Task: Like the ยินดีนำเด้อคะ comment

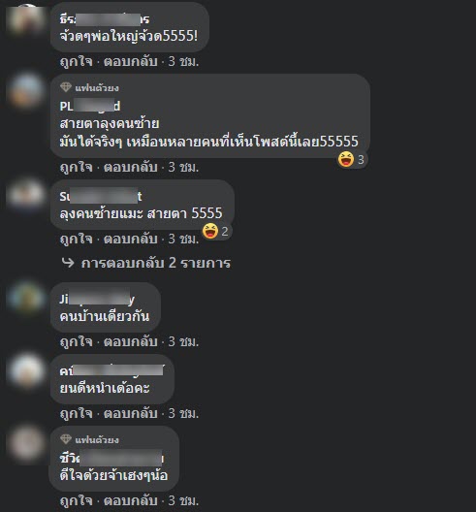Action: (76, 413)
